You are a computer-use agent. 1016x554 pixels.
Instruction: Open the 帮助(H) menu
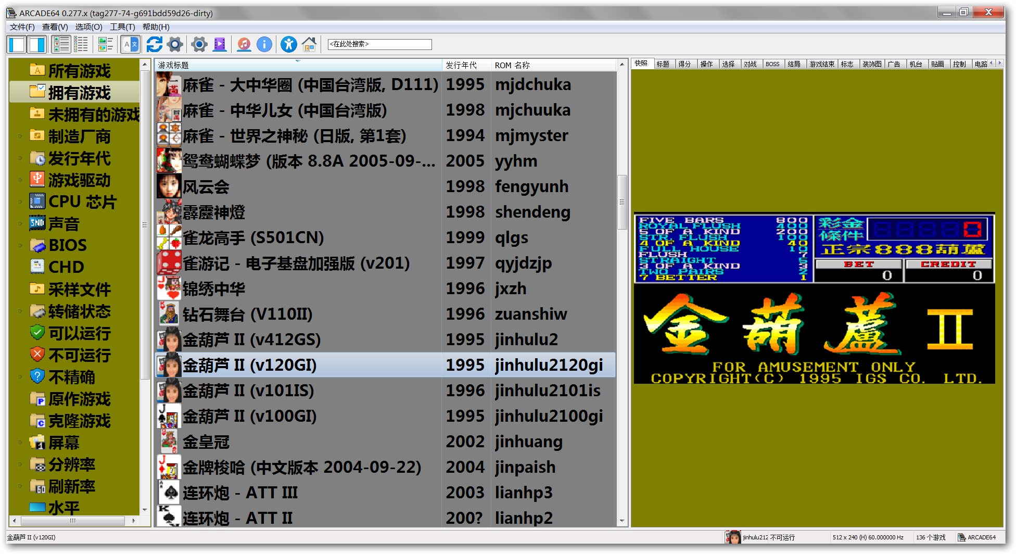tap(156, 27)
